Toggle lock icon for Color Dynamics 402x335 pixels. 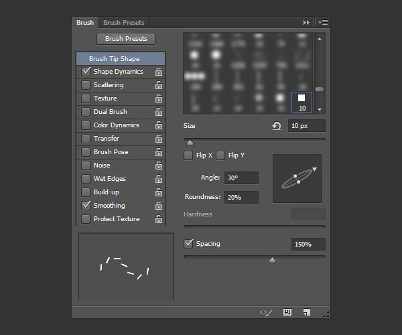point(159,125)
